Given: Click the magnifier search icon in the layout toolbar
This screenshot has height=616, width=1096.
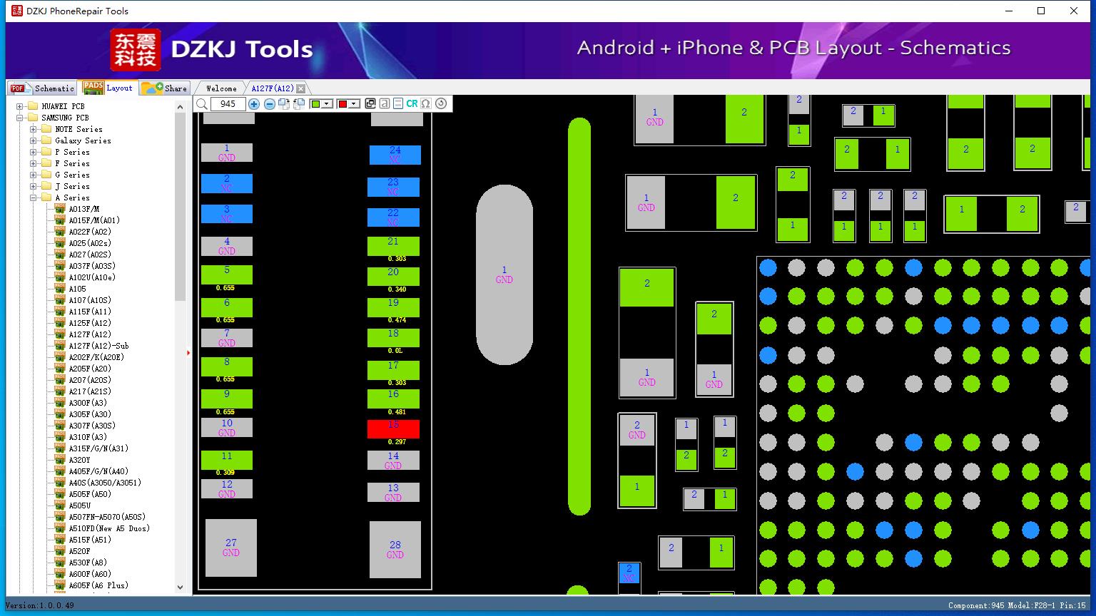Looking at the screenshot, I should click(202, 104).
